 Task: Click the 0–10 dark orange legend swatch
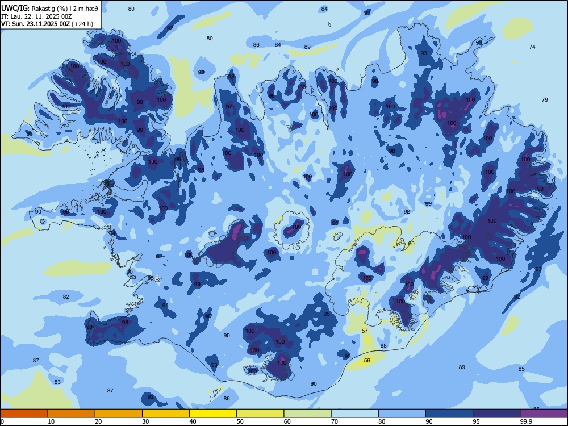point(24,414)
